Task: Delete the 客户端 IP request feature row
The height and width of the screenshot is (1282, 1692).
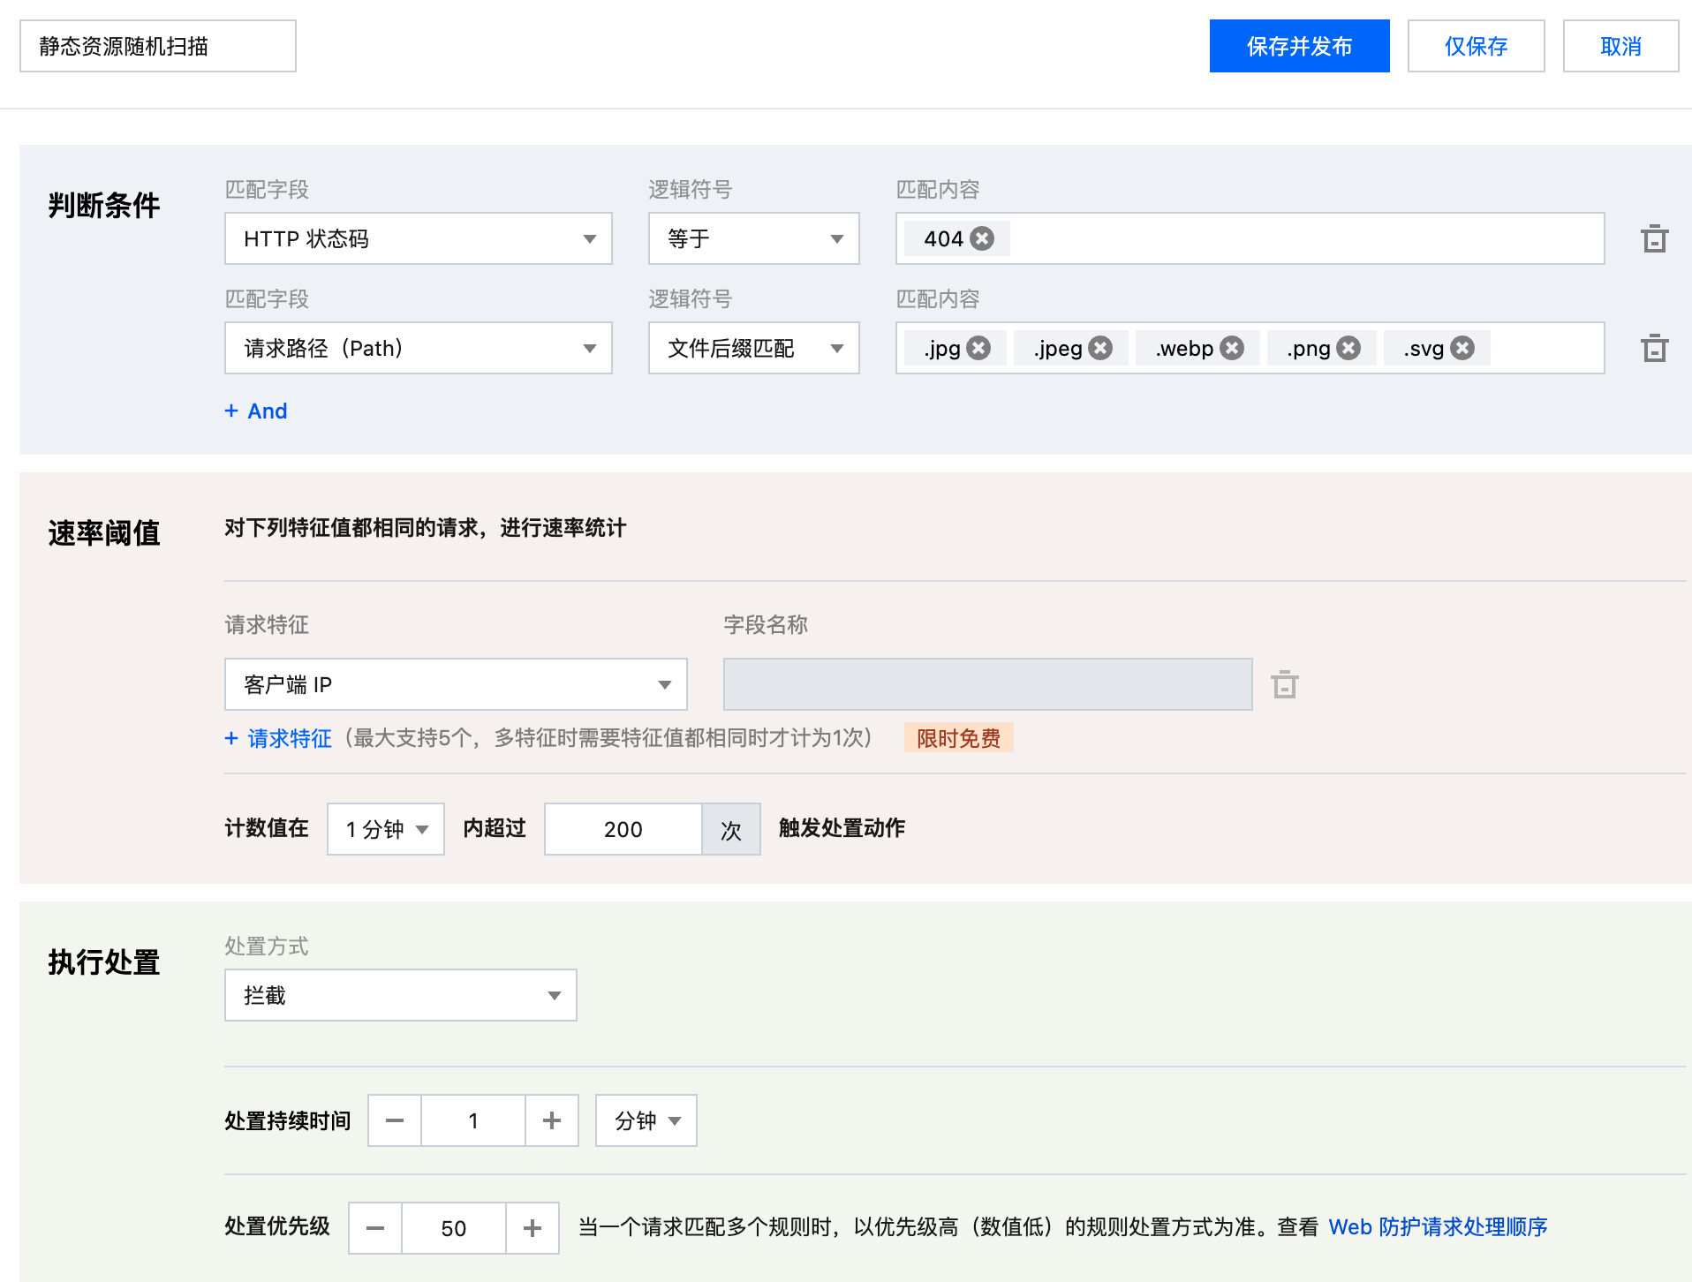Action: pyautogui.click(x=1285, y=685)
